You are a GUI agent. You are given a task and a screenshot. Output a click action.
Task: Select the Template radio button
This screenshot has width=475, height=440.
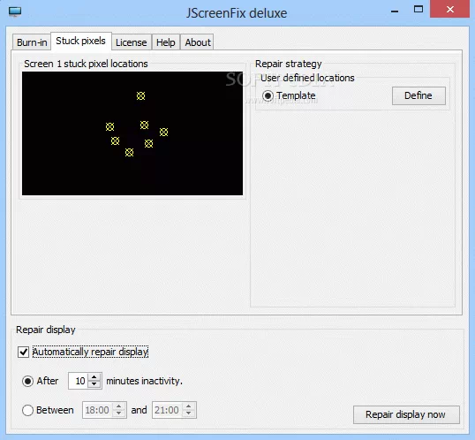[268, 95]
